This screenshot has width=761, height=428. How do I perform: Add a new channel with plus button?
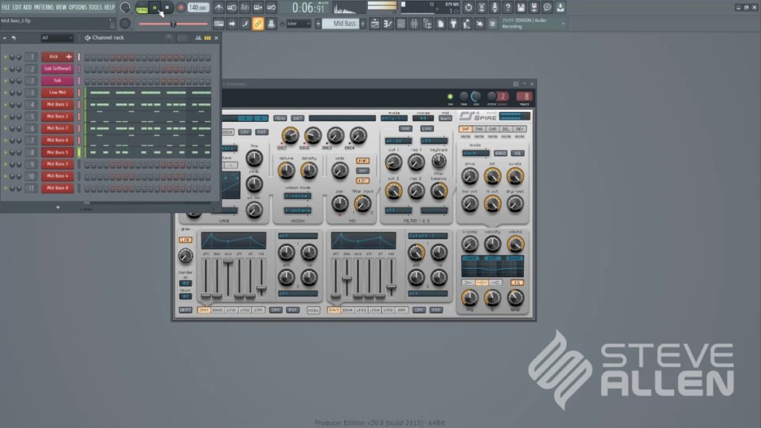click(58, 207)
